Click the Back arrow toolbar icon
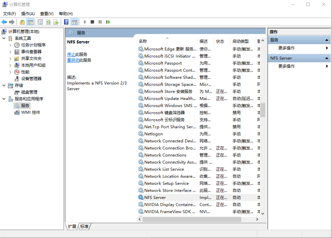Image resolution: width=332 pixels, height=238 pixels. pyautogui.click(x=4, y=22)
